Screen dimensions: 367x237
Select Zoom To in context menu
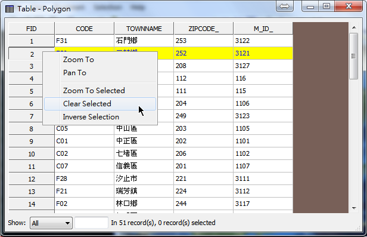79,60
